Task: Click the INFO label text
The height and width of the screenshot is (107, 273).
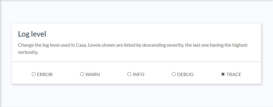Action: pyautogui.click(x=138, y=74)
